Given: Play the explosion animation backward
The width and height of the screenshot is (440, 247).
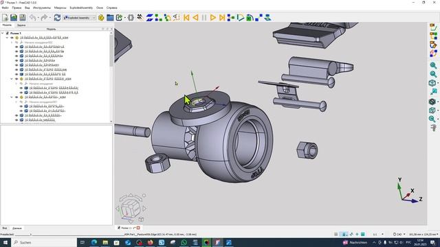Looking at the screenshot, I should click(x=195, y=18).
